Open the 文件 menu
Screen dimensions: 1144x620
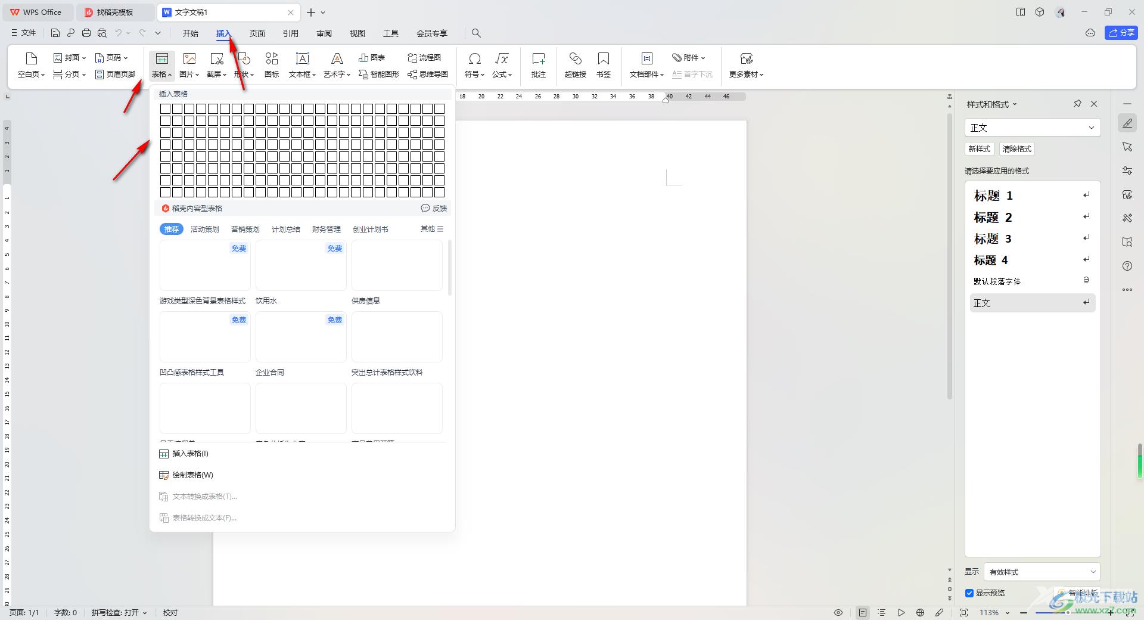click(24, 33)
